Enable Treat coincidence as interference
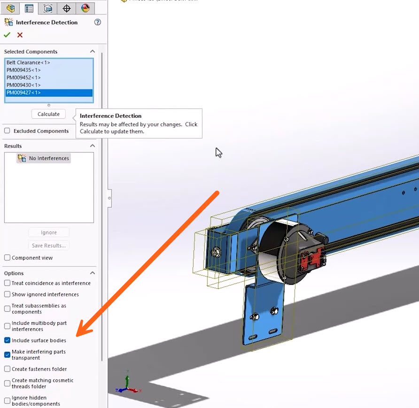419x408 pixels. 7,283
